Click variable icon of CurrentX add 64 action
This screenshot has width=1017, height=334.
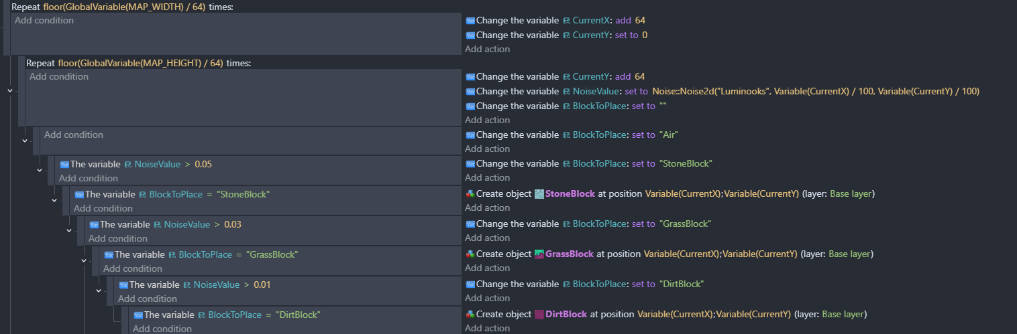pos(470,21)
